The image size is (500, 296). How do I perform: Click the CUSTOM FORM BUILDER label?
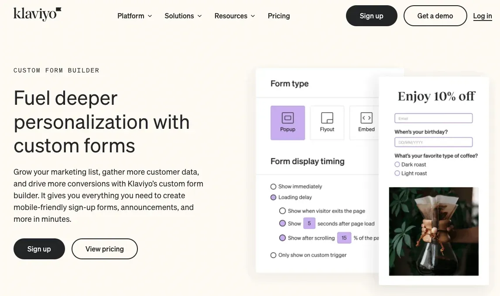[x=56, y=70]
